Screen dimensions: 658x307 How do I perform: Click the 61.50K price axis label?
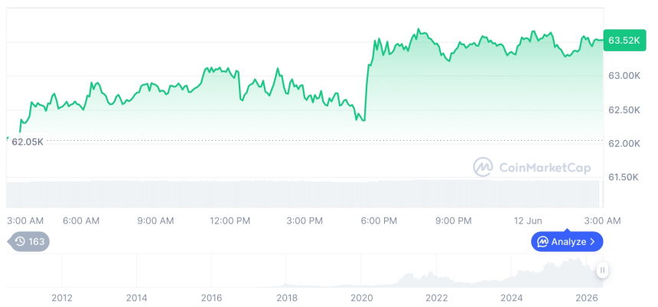624,177
